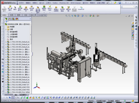The image size is (139, 103).
Task: Toggle the Section View in view toolbar
Action: [x=75, y=16]
